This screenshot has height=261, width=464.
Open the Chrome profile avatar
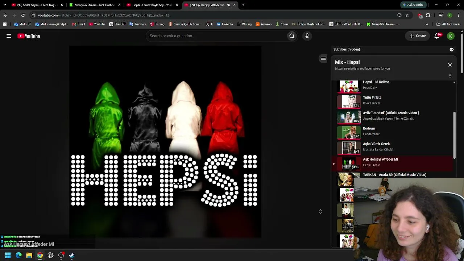pyautogui.click(x=450, y=15)
